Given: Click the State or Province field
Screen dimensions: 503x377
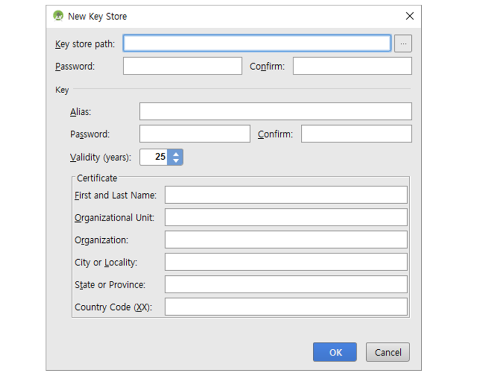Looking at the screenshot, I should (286, 284).
